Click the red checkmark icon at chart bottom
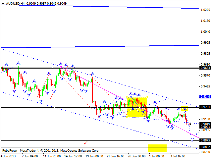The height and width of the screenshot is (159, 212). pyautogui.click(x=86, y=142)
